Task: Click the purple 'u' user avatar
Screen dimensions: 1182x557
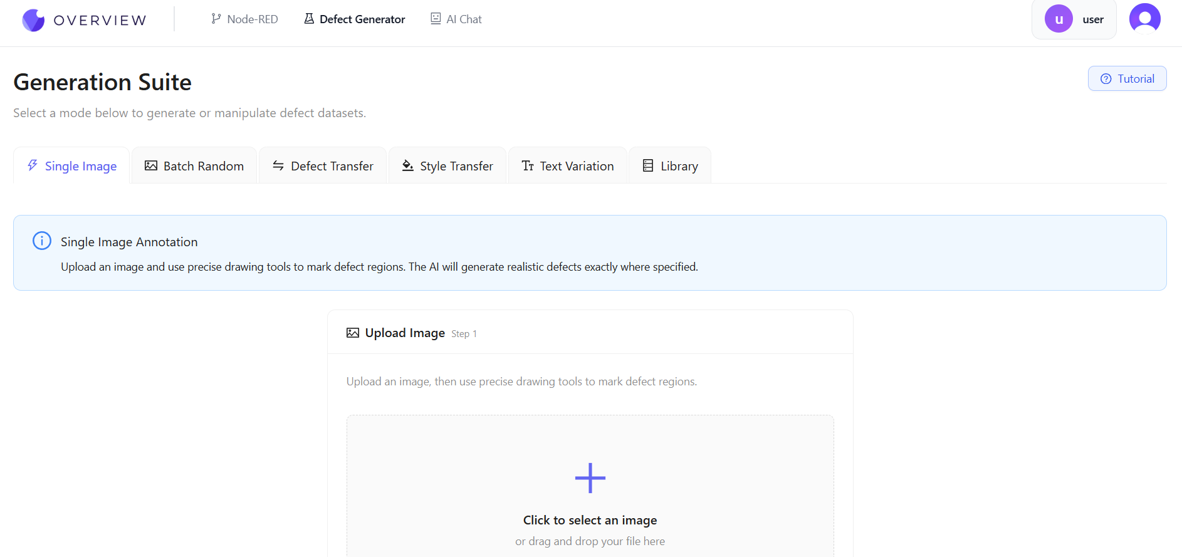Action: point(1059,19)
